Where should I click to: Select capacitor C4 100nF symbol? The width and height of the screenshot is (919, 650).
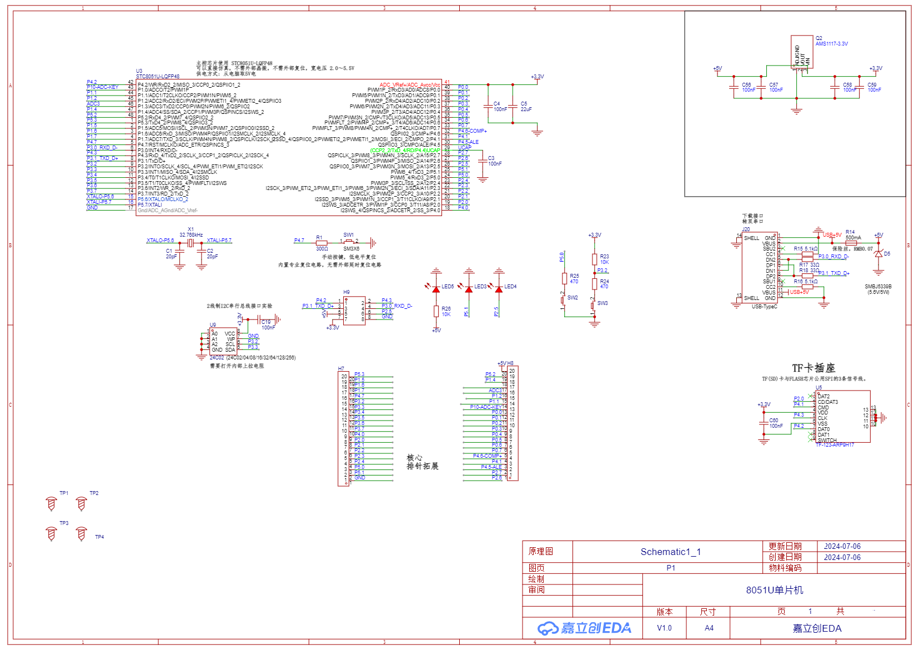(488, 107)
